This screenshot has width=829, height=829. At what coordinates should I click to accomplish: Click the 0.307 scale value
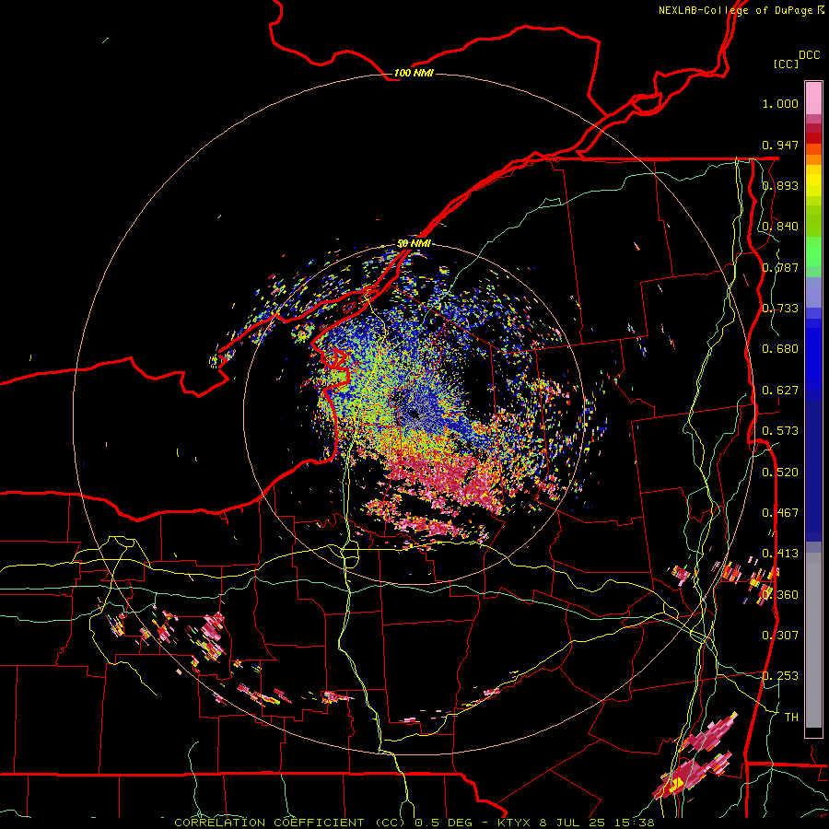tap(780, 636)
